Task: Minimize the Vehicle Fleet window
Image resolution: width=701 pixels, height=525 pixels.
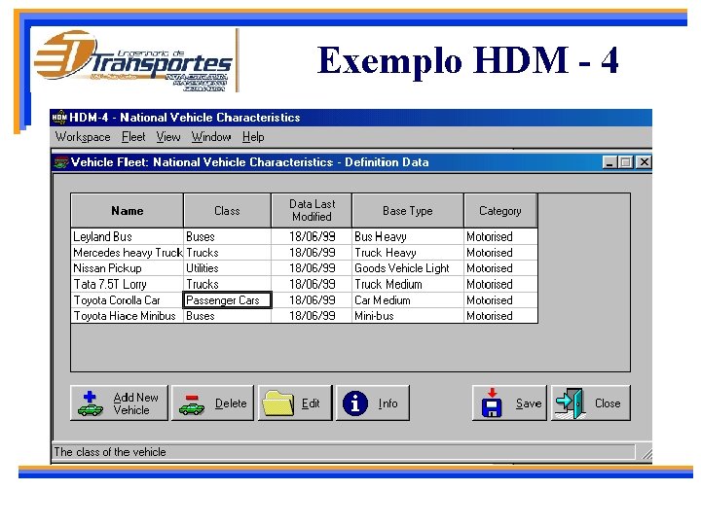Action: 609,162
